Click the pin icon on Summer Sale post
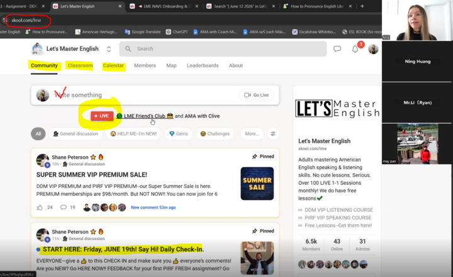Image resolution: width=453 pixels, height=277 pixels. pos(255,156)
